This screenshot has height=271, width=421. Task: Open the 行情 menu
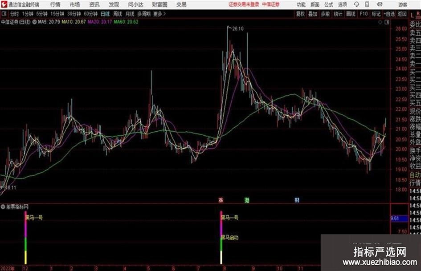pos(55,4)
